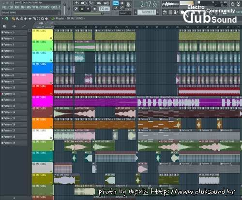Show pattern clips using piano-key icon

point(5,26)
